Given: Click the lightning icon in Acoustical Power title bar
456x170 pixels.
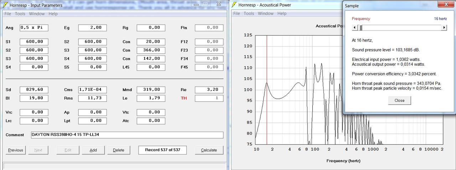Looking at the screenshot, I should click(234, 5).
